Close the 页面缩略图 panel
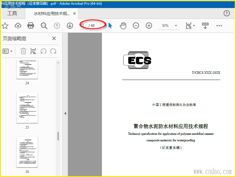Viewport: 236px width, 177px height. click(54, 38)
